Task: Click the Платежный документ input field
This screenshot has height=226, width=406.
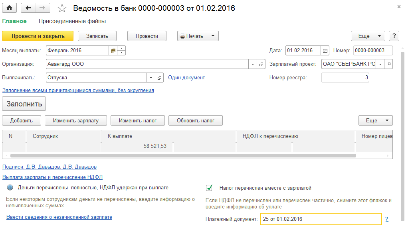Action: [321, 219]
